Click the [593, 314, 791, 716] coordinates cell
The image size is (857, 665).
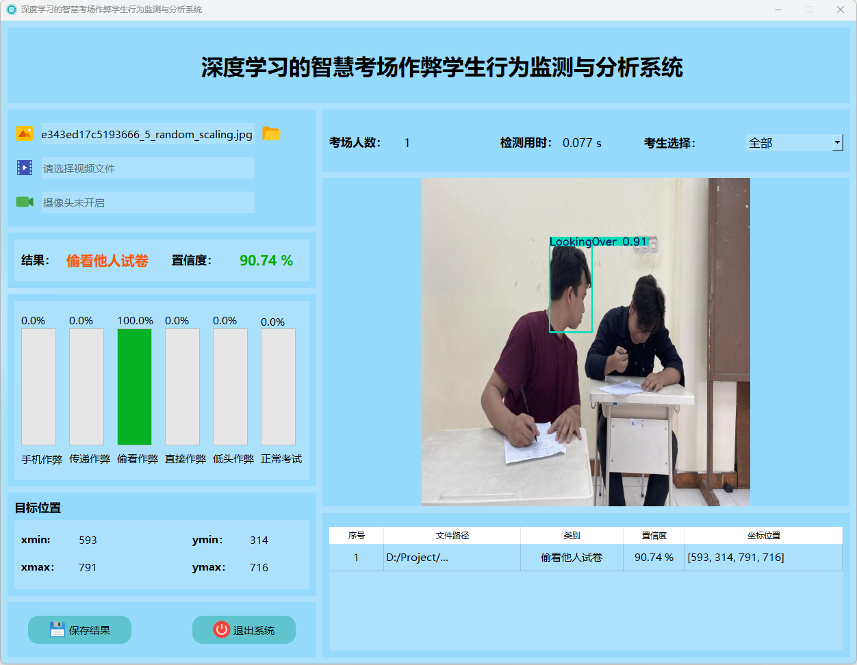point(764,557)
